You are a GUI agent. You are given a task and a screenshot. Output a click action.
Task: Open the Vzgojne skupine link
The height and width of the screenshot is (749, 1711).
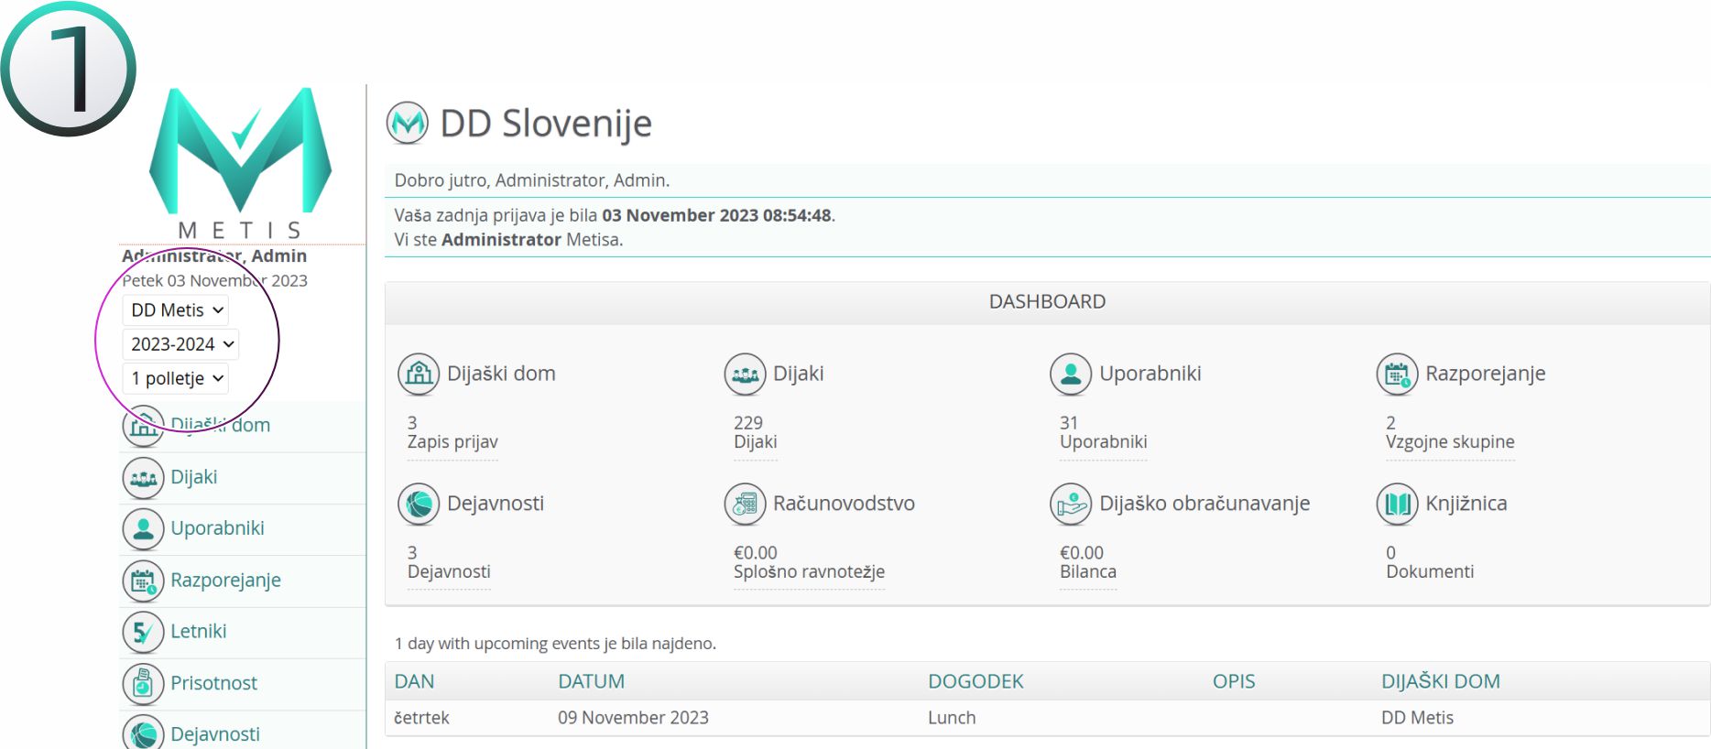1449,442
